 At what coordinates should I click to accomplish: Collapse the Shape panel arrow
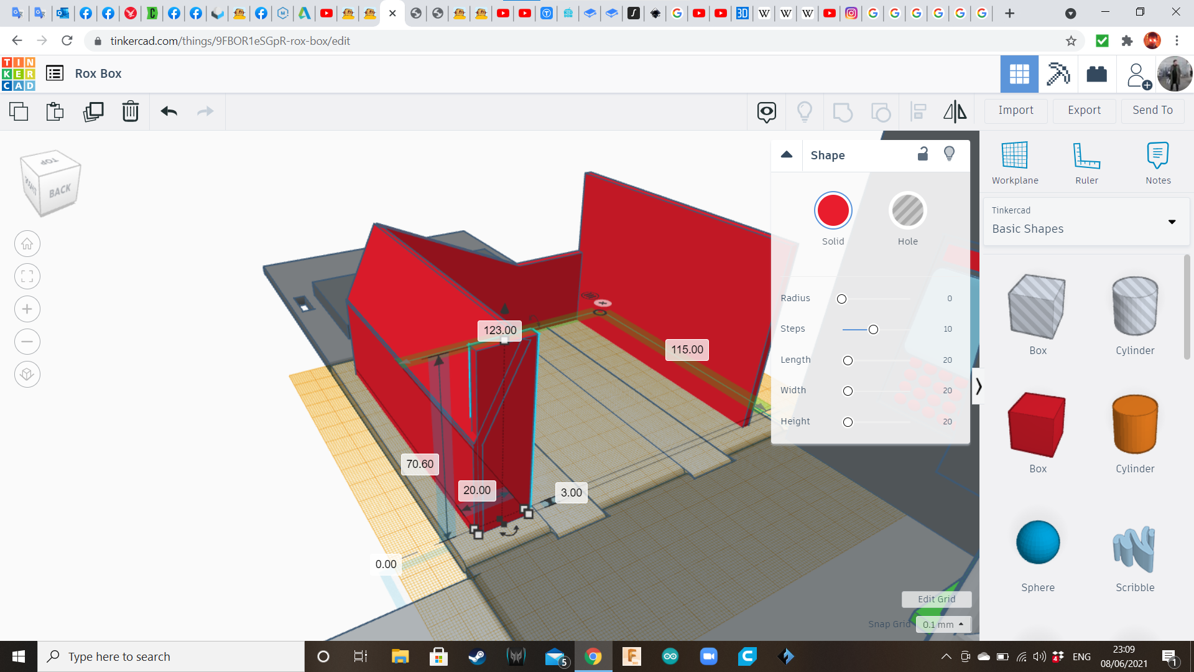[x=787, y=155]
